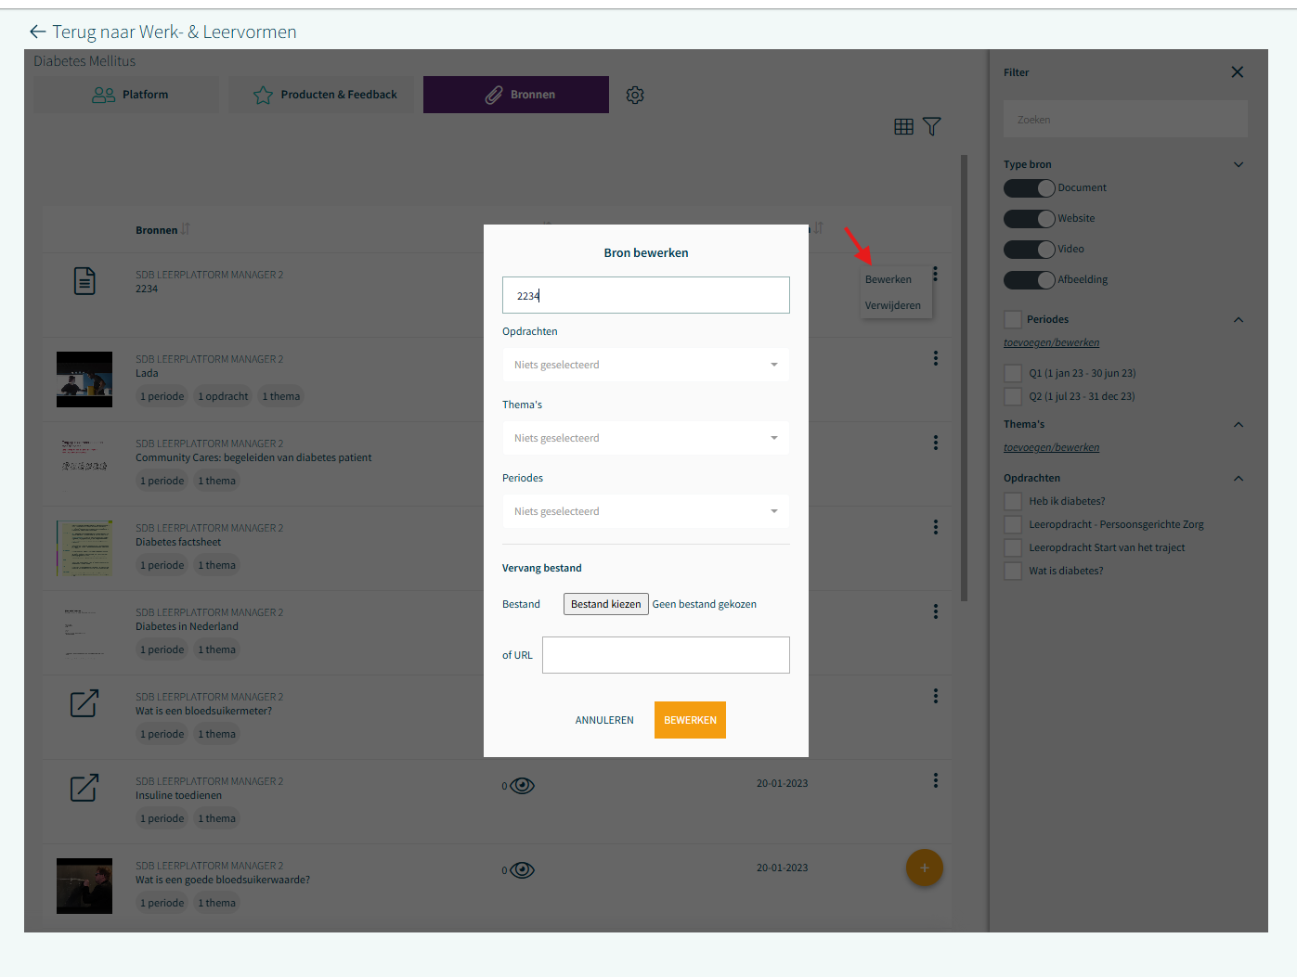Image resolution: width=1297 pixels, height=977 pixels.
Task: Open the Opdrachten dropdown in dialog
Action: [x=645, y=365]
